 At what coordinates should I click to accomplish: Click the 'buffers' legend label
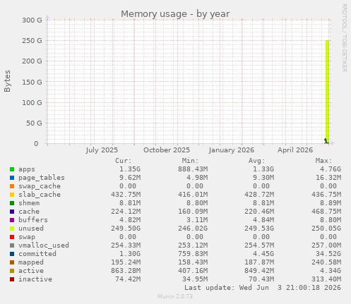[33, 220]
